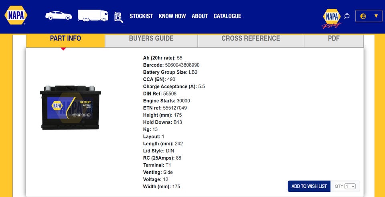
Task: Select the truck vehicle category icon
Action: click(x=93, y=16)
